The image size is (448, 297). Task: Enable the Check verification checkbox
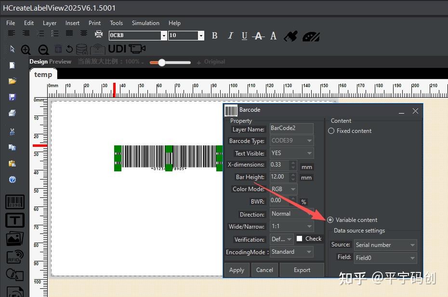tap(300, 239)
